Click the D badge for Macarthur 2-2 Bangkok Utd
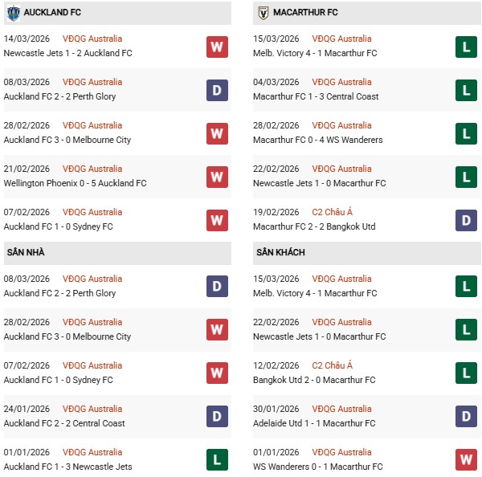 (466, 220)
